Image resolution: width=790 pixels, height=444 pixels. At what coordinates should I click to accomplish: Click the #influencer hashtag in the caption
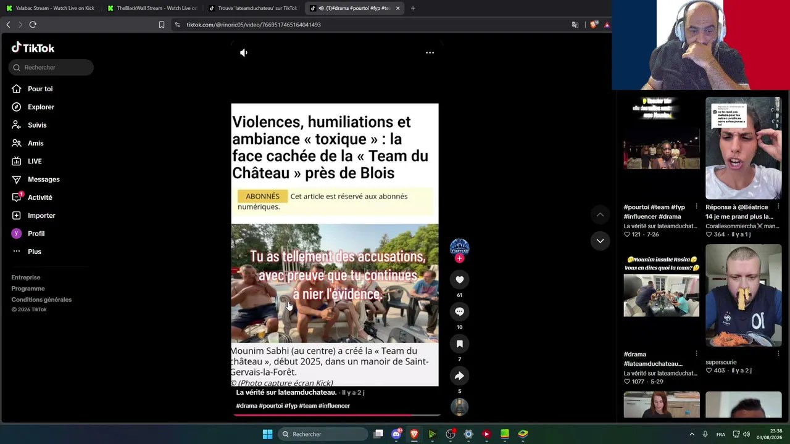(334, 406)
